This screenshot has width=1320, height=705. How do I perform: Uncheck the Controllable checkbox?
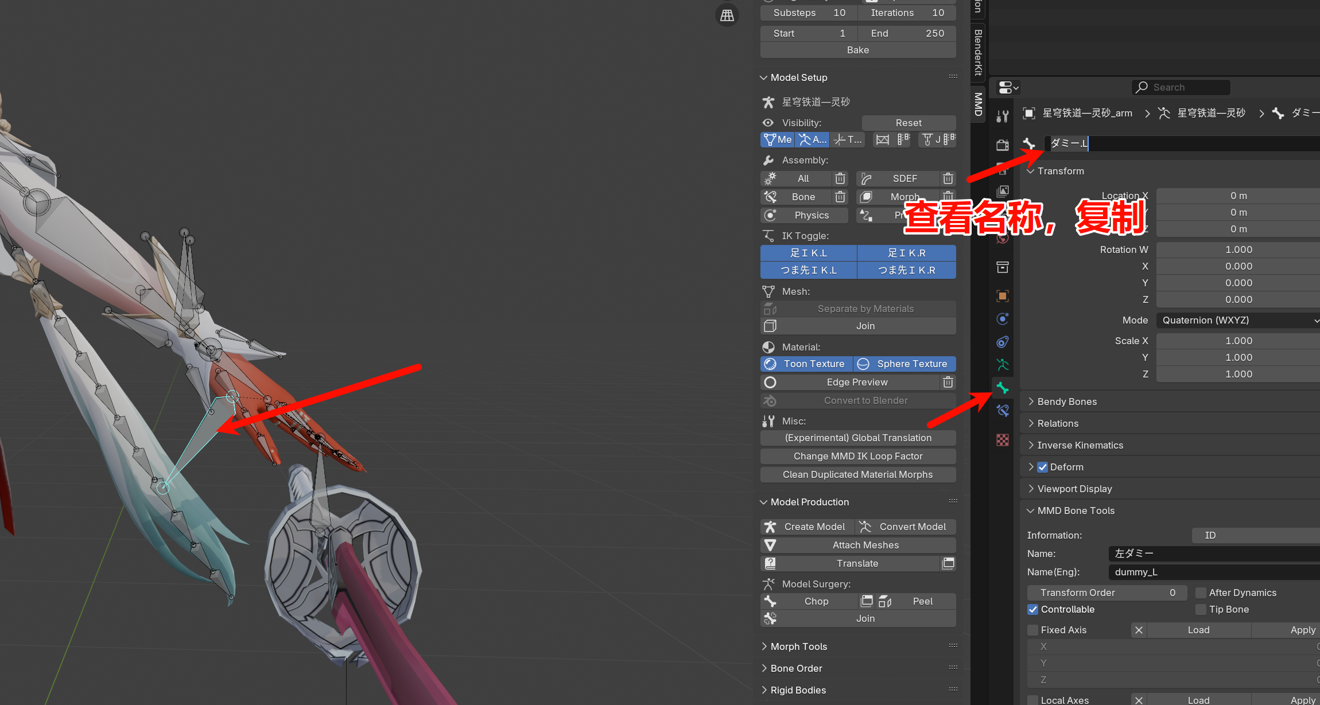click(1033, 609)
